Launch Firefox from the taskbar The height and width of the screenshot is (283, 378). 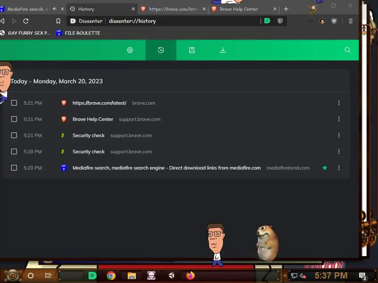(x=190, y=276)
